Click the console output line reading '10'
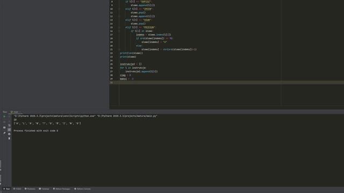The width and height of the screenshot is (344, 193). coord(15,120)
